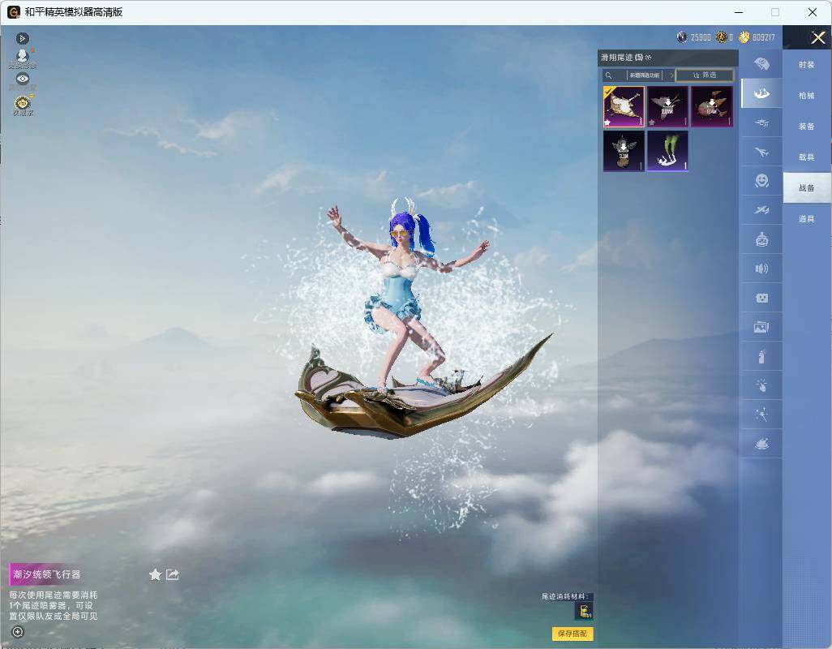Open the airplane-shaped category icon
The image size is (832, 649).
pos(761,153)
